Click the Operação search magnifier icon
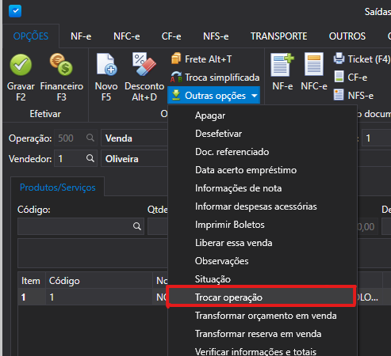Viewport: 391px width, 356px height. [x=90, y=138]
